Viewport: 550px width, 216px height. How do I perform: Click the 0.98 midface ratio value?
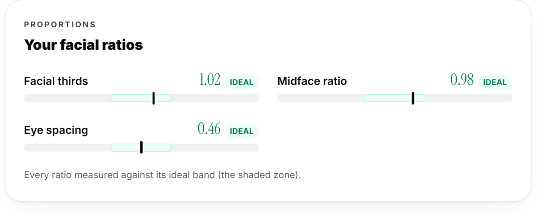pyautogui.click(x=462, y=80)
